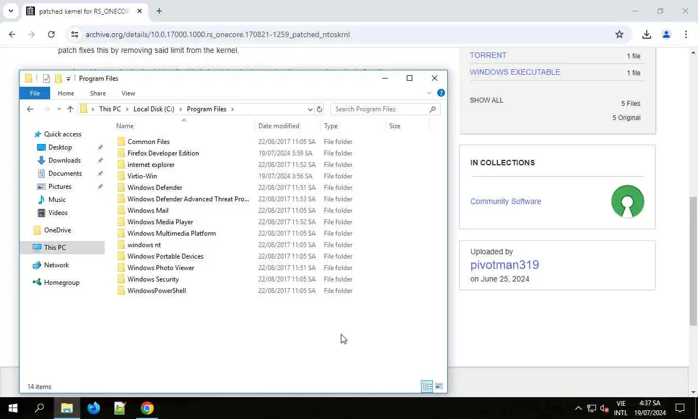The image size is (698, 419).
Task: Open File Explorer from the taskbar
Action: [67, 408]
